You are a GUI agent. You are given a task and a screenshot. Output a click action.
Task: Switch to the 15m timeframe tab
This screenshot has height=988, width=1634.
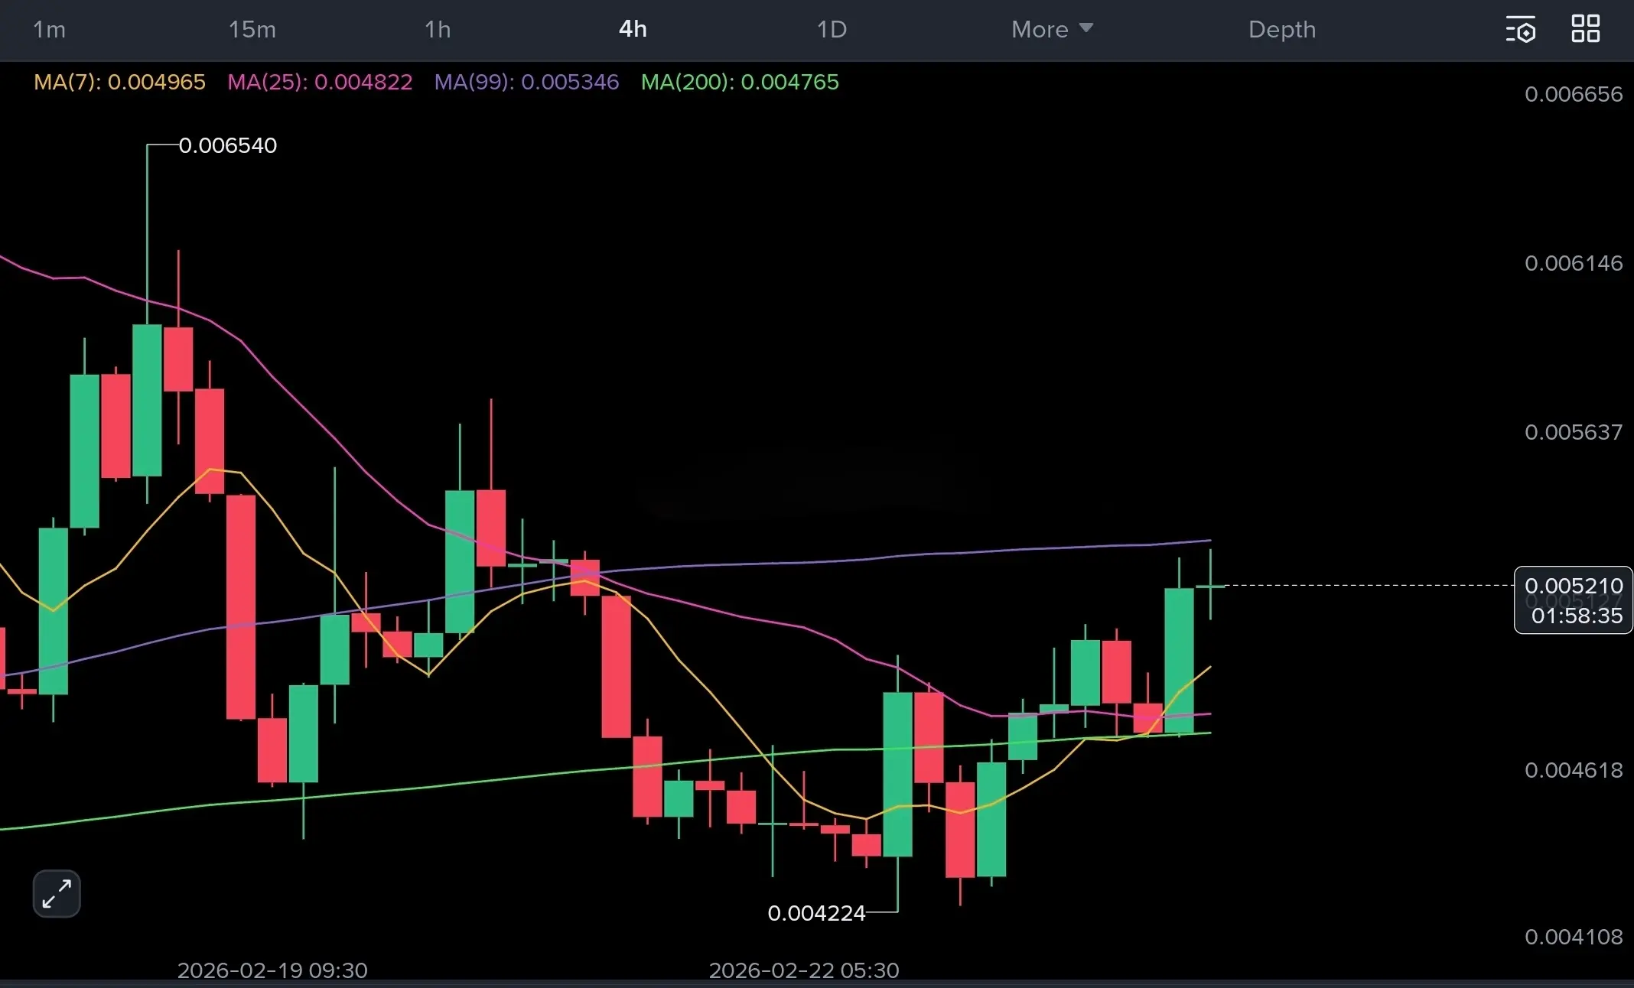click(252, 29)
